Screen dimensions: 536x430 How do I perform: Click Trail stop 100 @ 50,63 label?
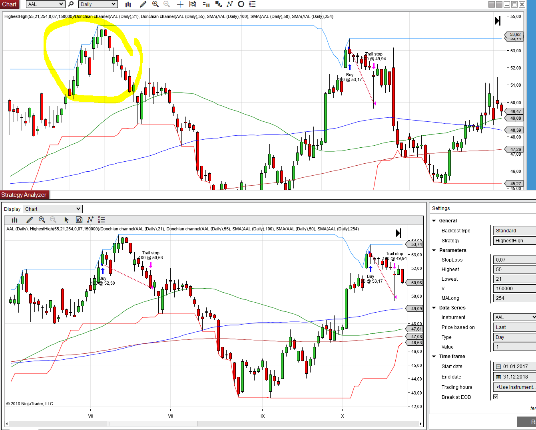tap(151, 255)
